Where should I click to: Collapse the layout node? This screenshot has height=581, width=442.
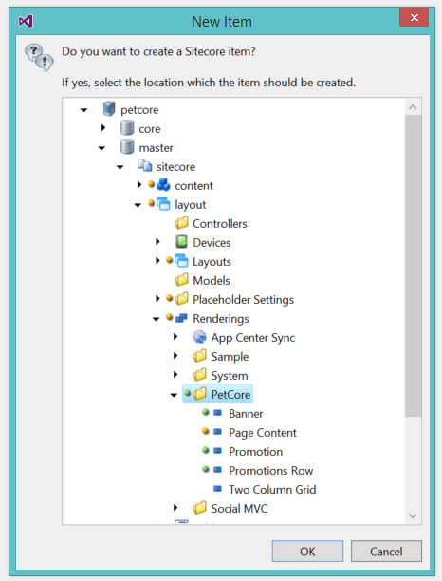coord(138,205)
